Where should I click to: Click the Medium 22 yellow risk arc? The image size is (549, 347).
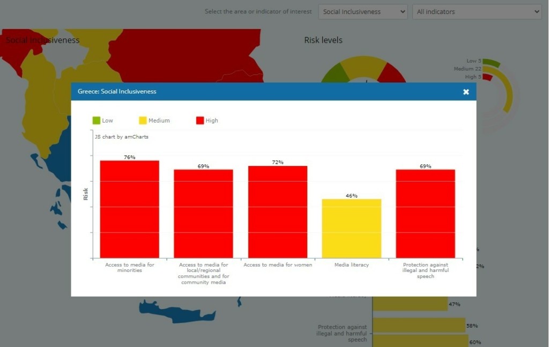tap(507, 91)
